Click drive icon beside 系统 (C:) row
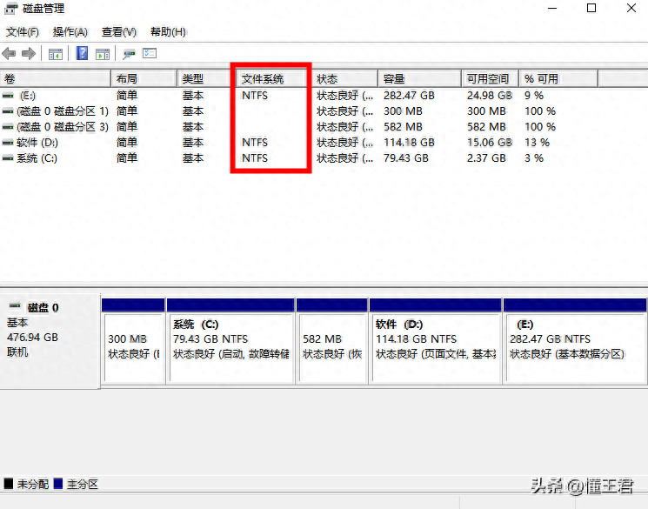 tap(8, 158)
